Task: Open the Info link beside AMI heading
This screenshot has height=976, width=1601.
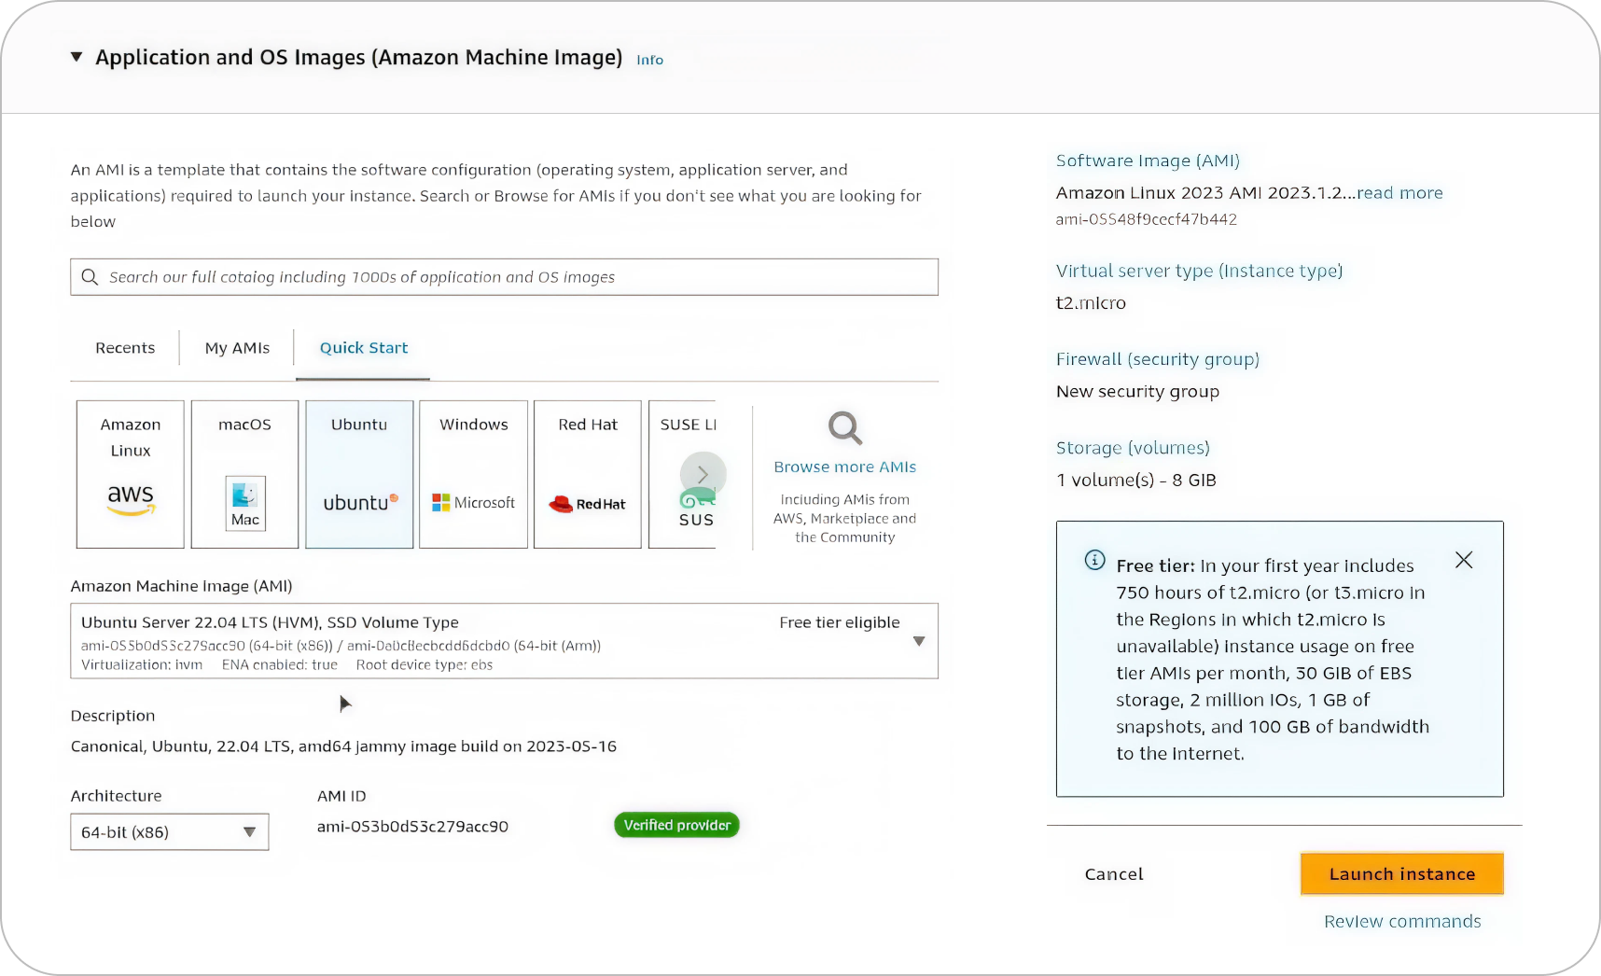Action: tap(649, 60)
